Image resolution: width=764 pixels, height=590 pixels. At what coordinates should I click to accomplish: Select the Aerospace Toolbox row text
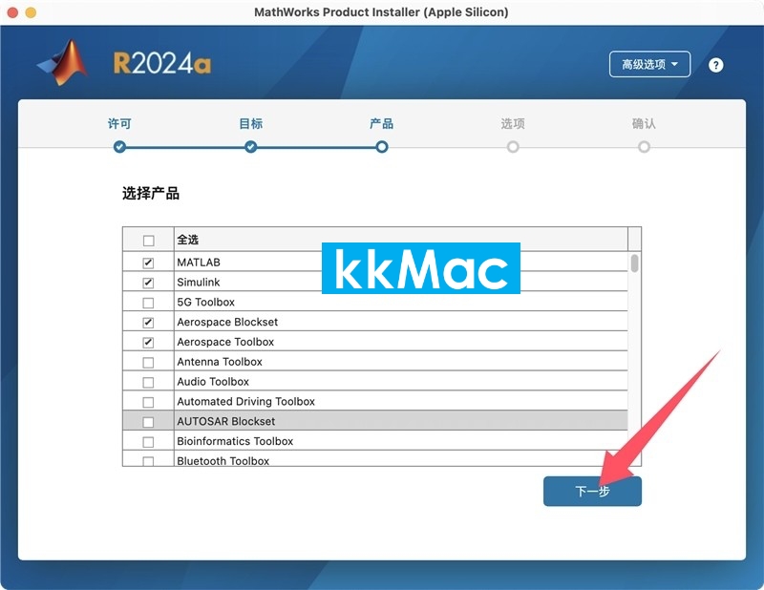point(225,342)
